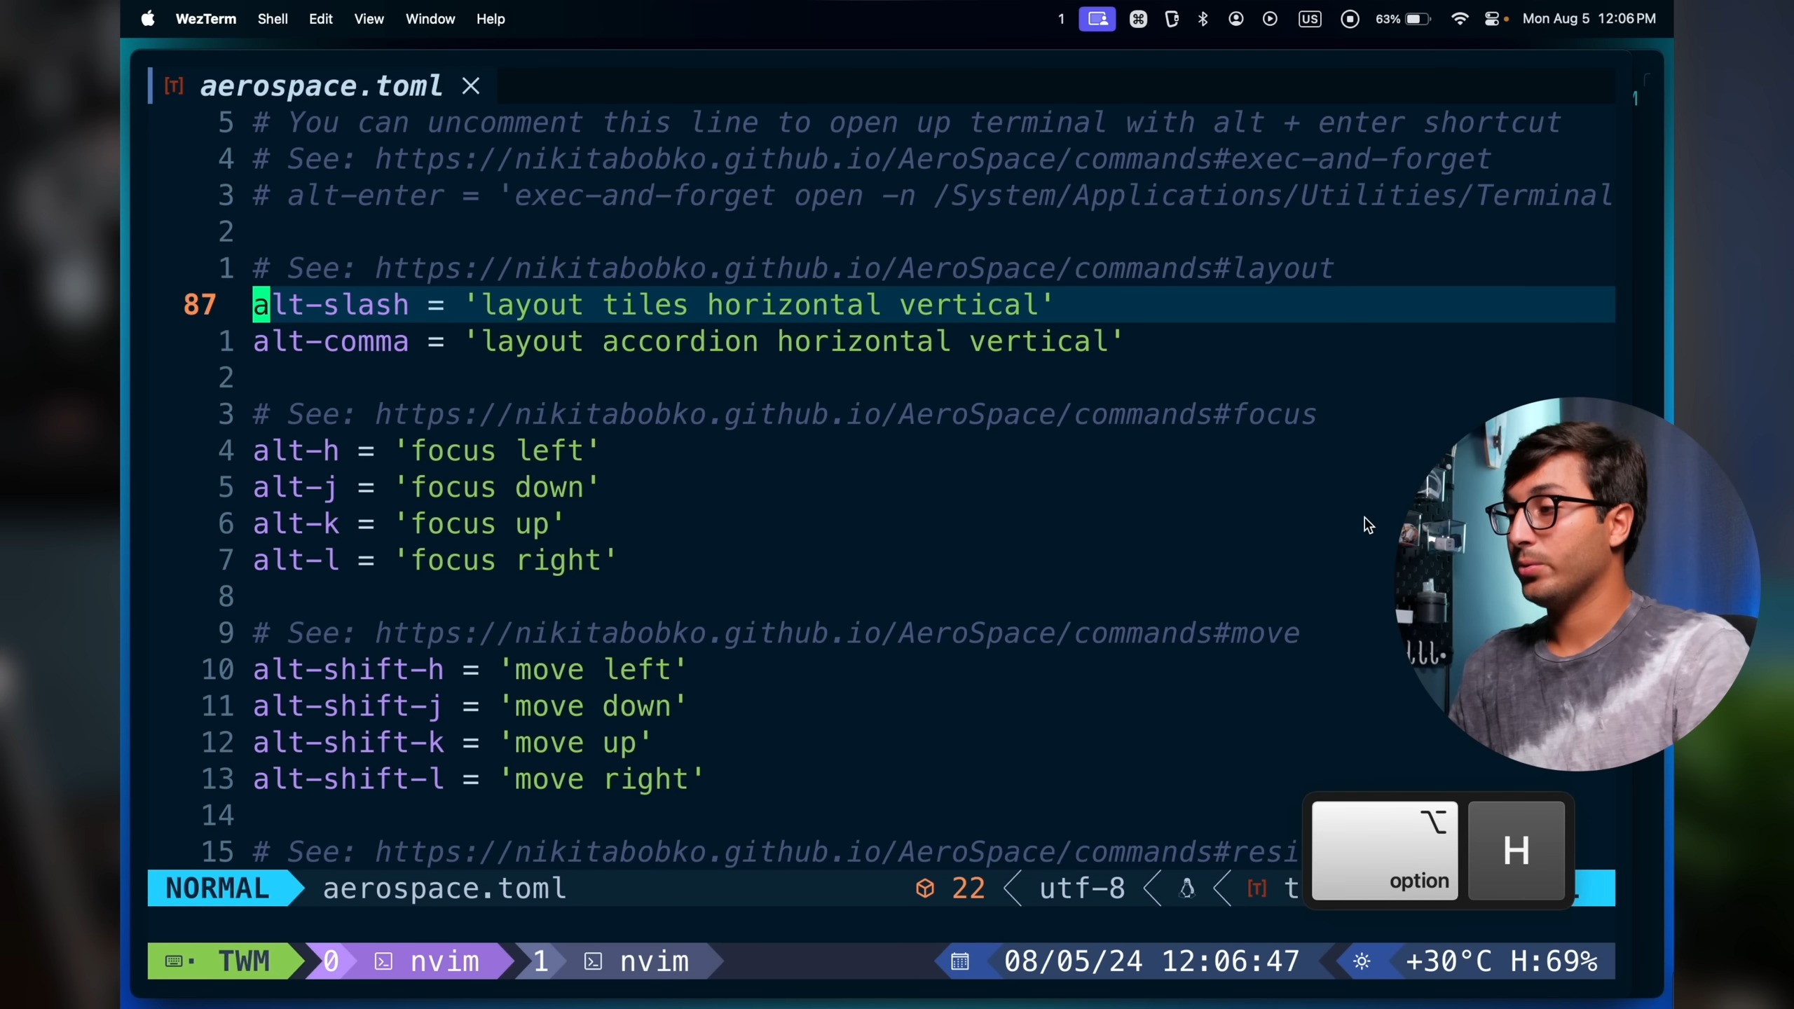The width and height of the screenshot is (1794, 1009).
Task: Click the diagnostics cube icon beside 22
Action: (925, 888)
